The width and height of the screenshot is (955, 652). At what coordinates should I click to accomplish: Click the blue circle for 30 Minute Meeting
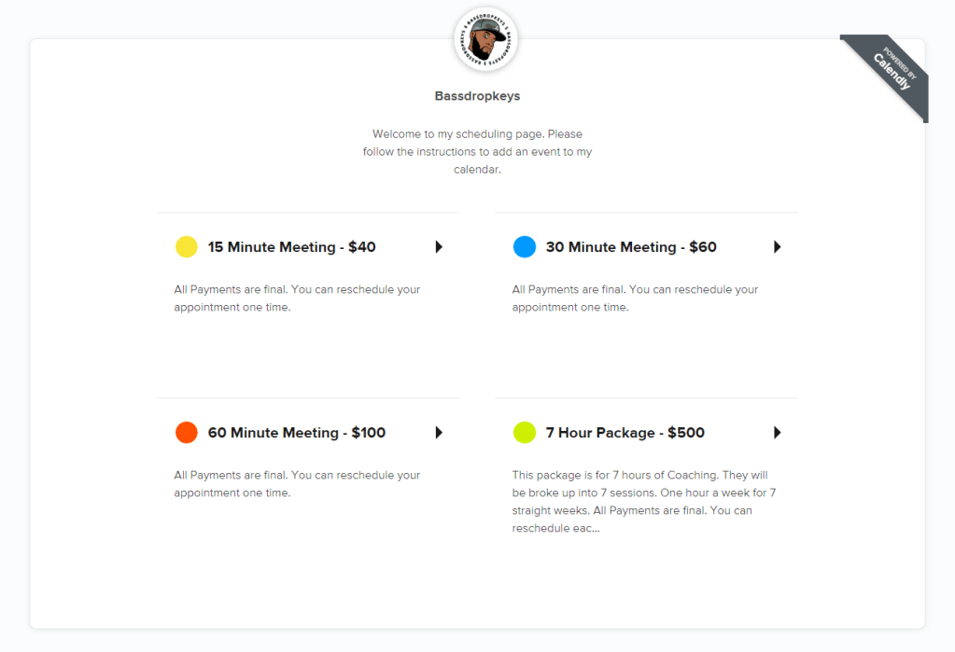click(x=525, y=247)
